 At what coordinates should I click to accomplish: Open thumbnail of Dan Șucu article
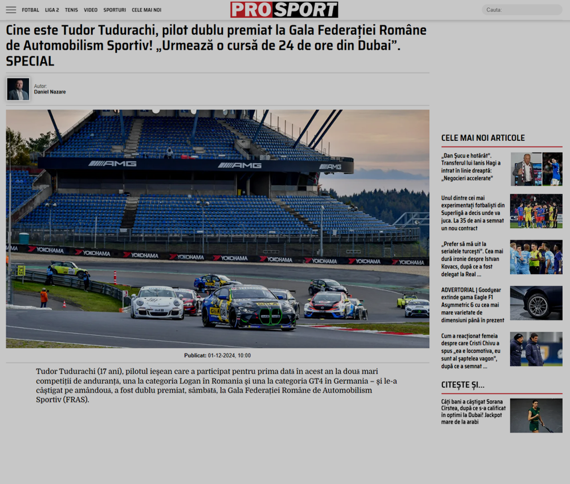click(x=536, y=169)
